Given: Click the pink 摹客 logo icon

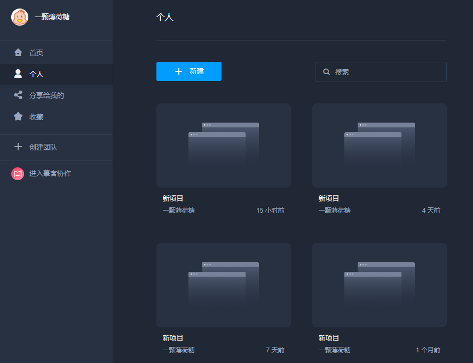Looking at the screenshot, I should 18,174.
